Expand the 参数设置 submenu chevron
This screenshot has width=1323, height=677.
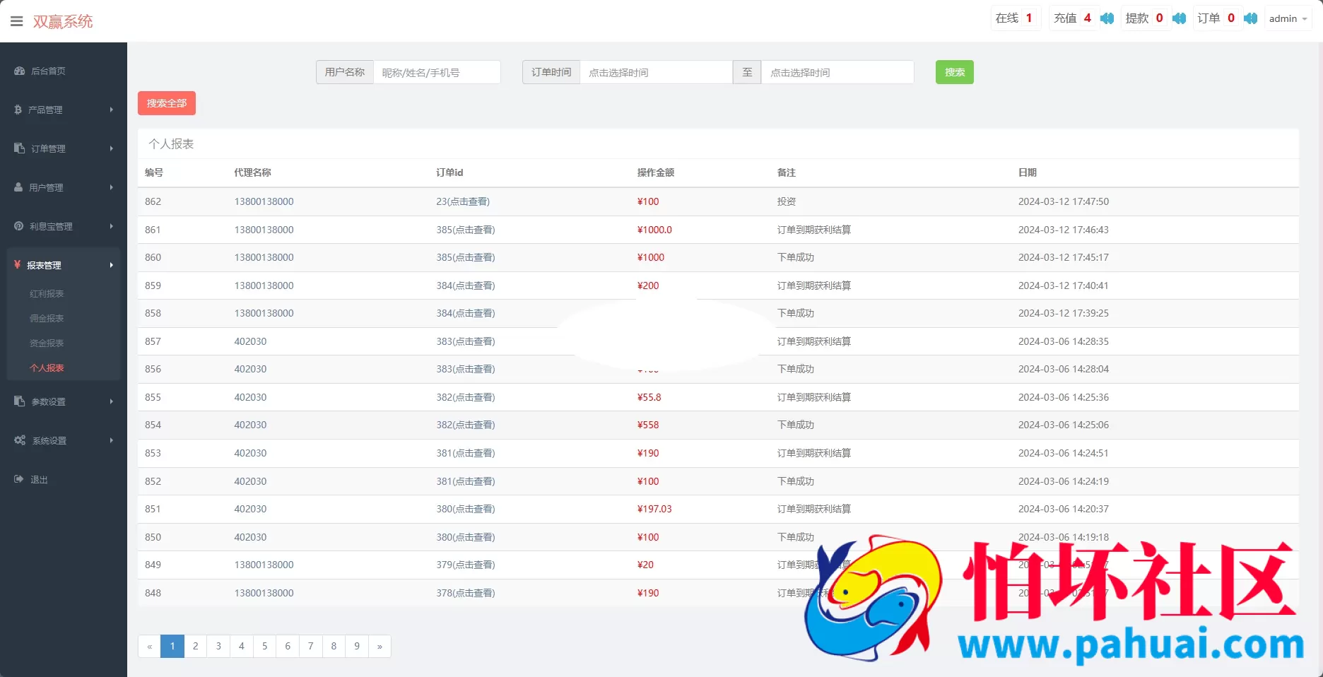(111, 401)
